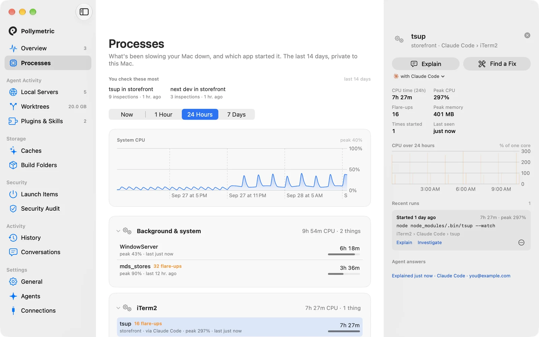
Task: Click the gears icon beside Background & system
Action: 127,231
